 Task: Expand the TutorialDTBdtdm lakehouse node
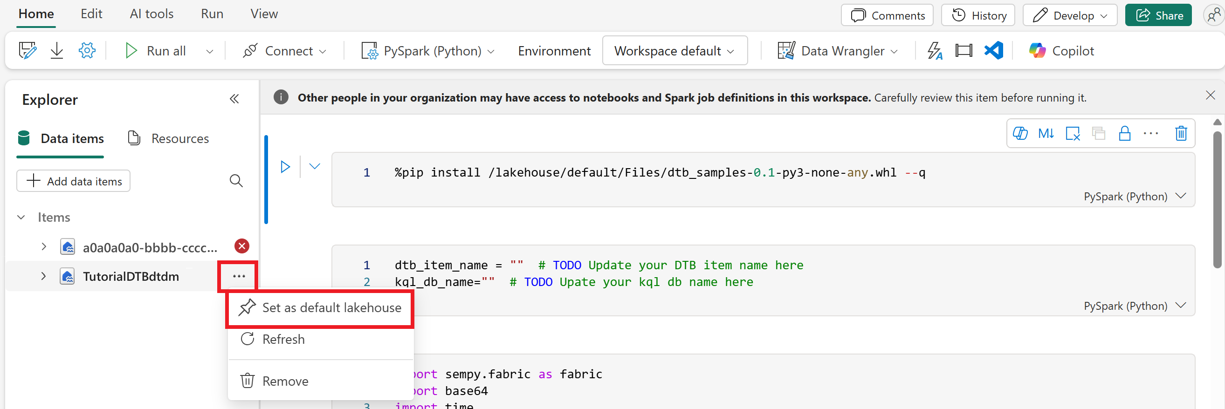pos(44,276)
